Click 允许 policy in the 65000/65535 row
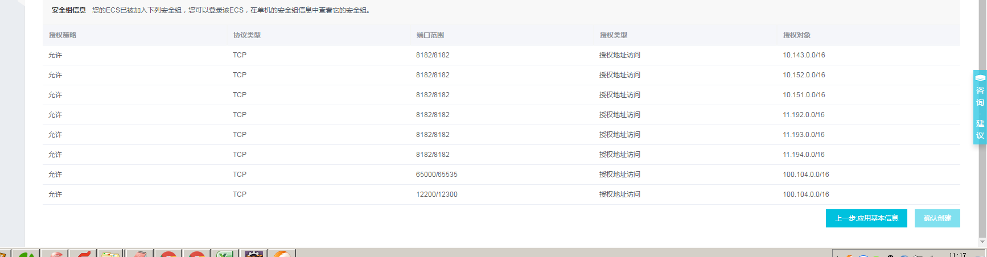Screen dimensions: 987x257 coord(55,175)
